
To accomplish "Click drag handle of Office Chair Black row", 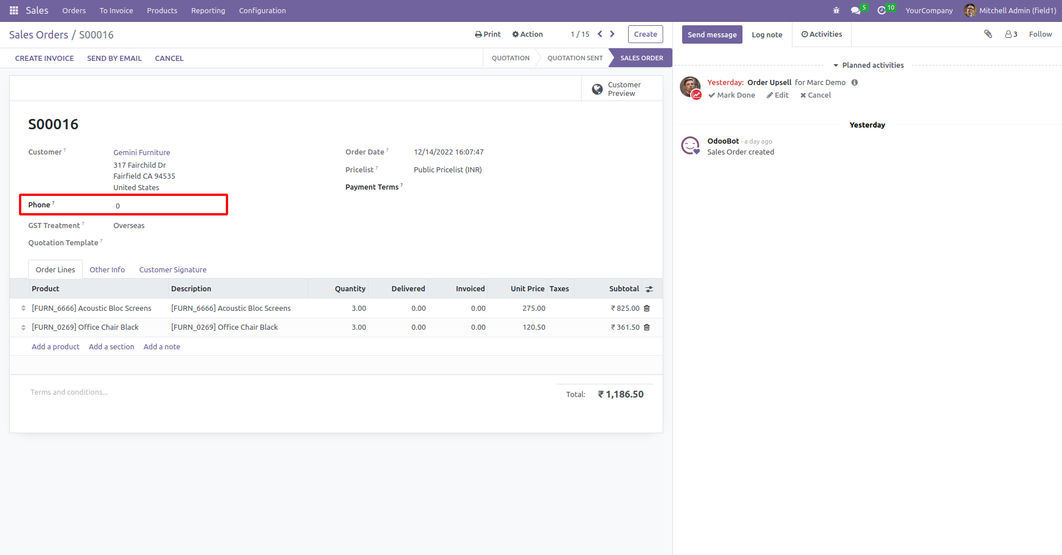I will tap(24, 327).
